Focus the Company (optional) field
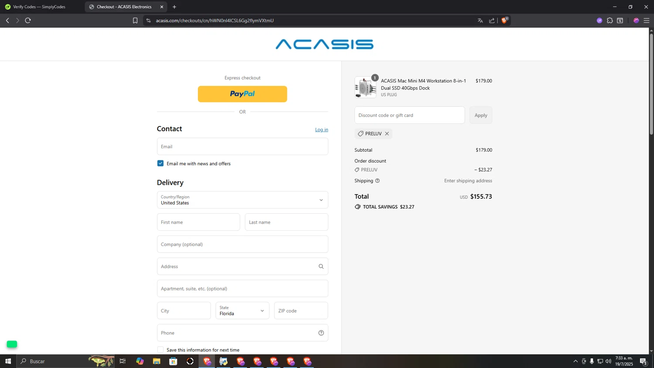Screen dimensions: 654x368 click(x=242, y=244)
